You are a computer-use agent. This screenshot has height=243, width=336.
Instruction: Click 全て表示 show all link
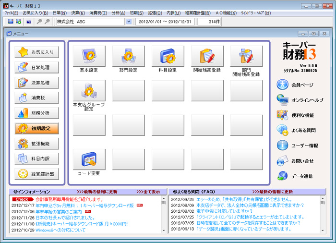coord(148,192)
